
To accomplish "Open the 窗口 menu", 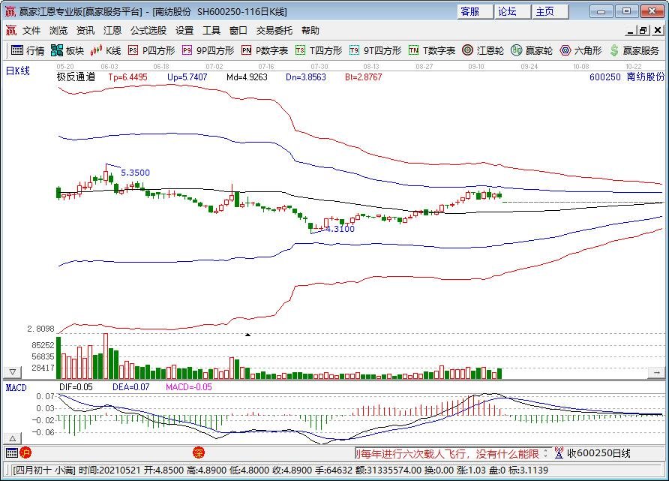I will coord(238,30).
